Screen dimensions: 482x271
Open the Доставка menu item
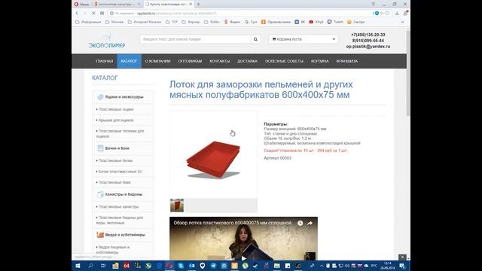point(247,61)
